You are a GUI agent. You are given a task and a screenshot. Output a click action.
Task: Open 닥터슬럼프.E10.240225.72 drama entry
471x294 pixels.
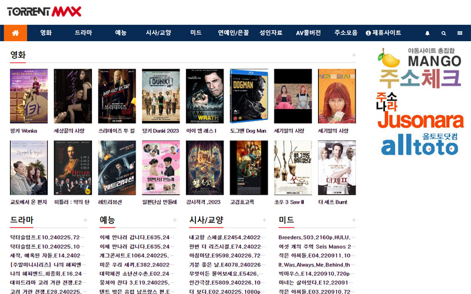point(47,238)
